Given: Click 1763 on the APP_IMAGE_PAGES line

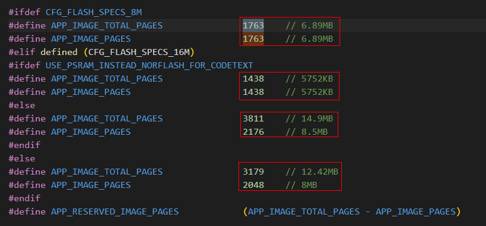Looking at the screenshot, I should [253, 39].
